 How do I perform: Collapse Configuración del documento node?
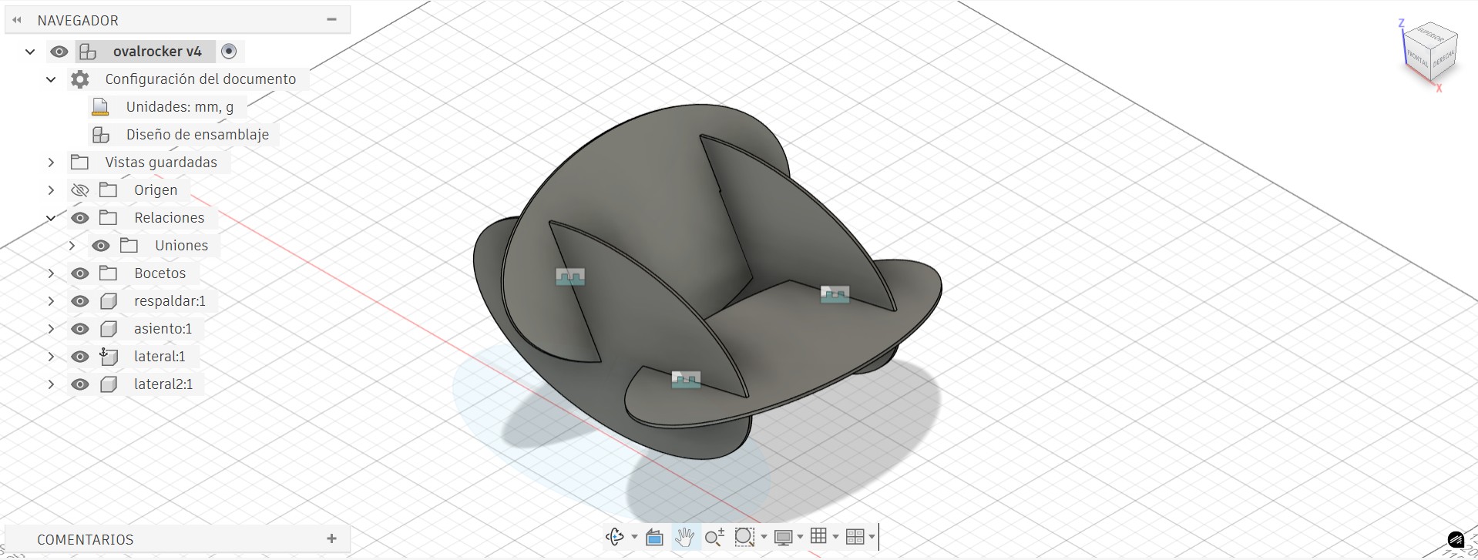pyautogui.click(x=51, y=79)
